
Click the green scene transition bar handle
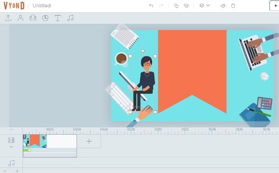(x=29, y=150)
